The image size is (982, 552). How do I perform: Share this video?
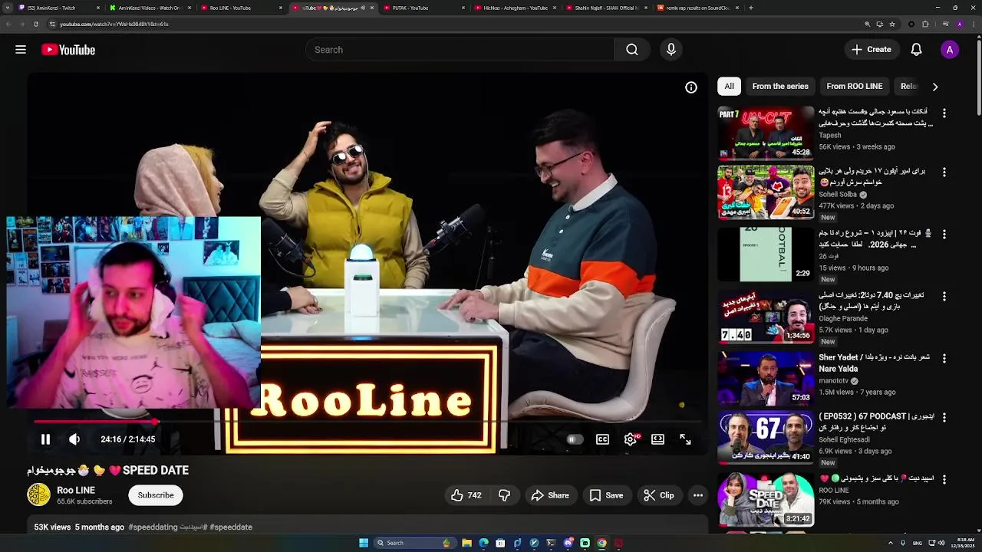click(x=550, y=495)
